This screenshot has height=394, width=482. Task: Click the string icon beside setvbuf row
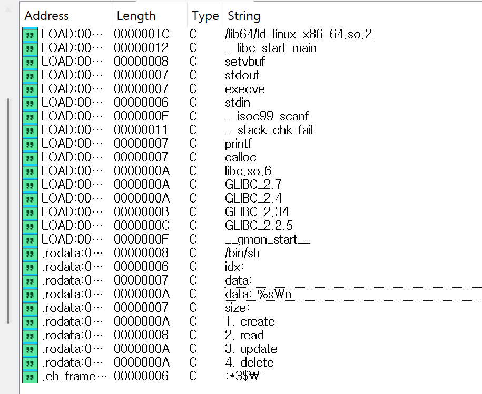coord(30,62)
